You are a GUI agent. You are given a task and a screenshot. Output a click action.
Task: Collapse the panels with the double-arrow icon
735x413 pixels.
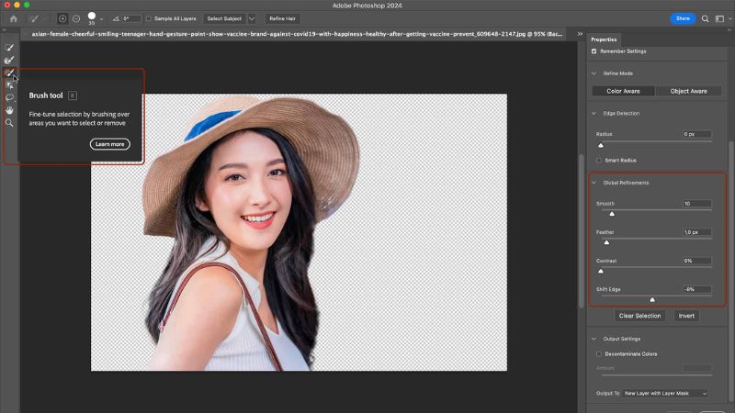pyautogui.click(x=580, y=34)
